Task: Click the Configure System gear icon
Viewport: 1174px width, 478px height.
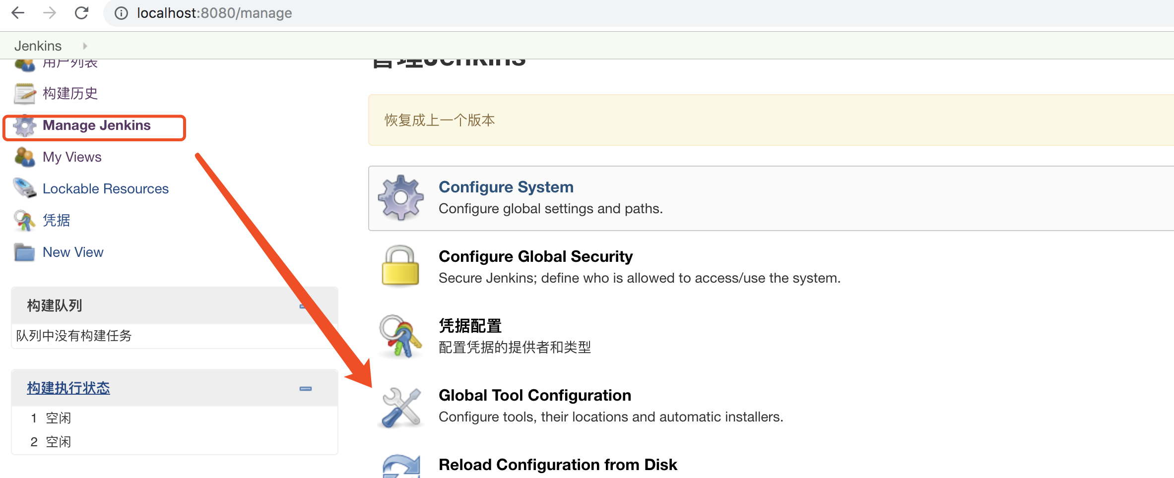Action: pyautogui.click(x=401, y=198)
